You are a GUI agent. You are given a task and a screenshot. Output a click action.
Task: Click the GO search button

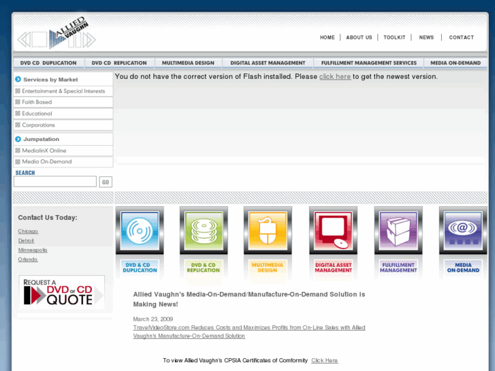106,182
